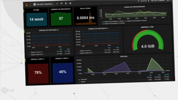Click the 57 processes value

point(61,19)
